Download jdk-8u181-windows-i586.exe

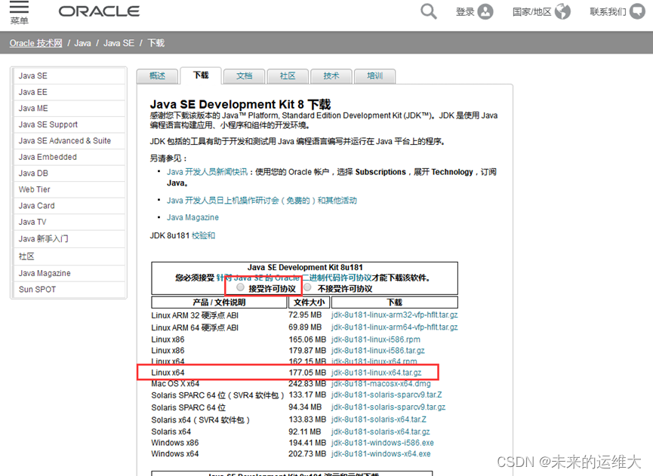point(382,443)
